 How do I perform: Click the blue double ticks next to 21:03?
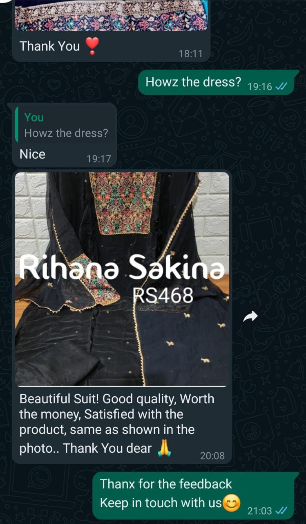[281, 511]
